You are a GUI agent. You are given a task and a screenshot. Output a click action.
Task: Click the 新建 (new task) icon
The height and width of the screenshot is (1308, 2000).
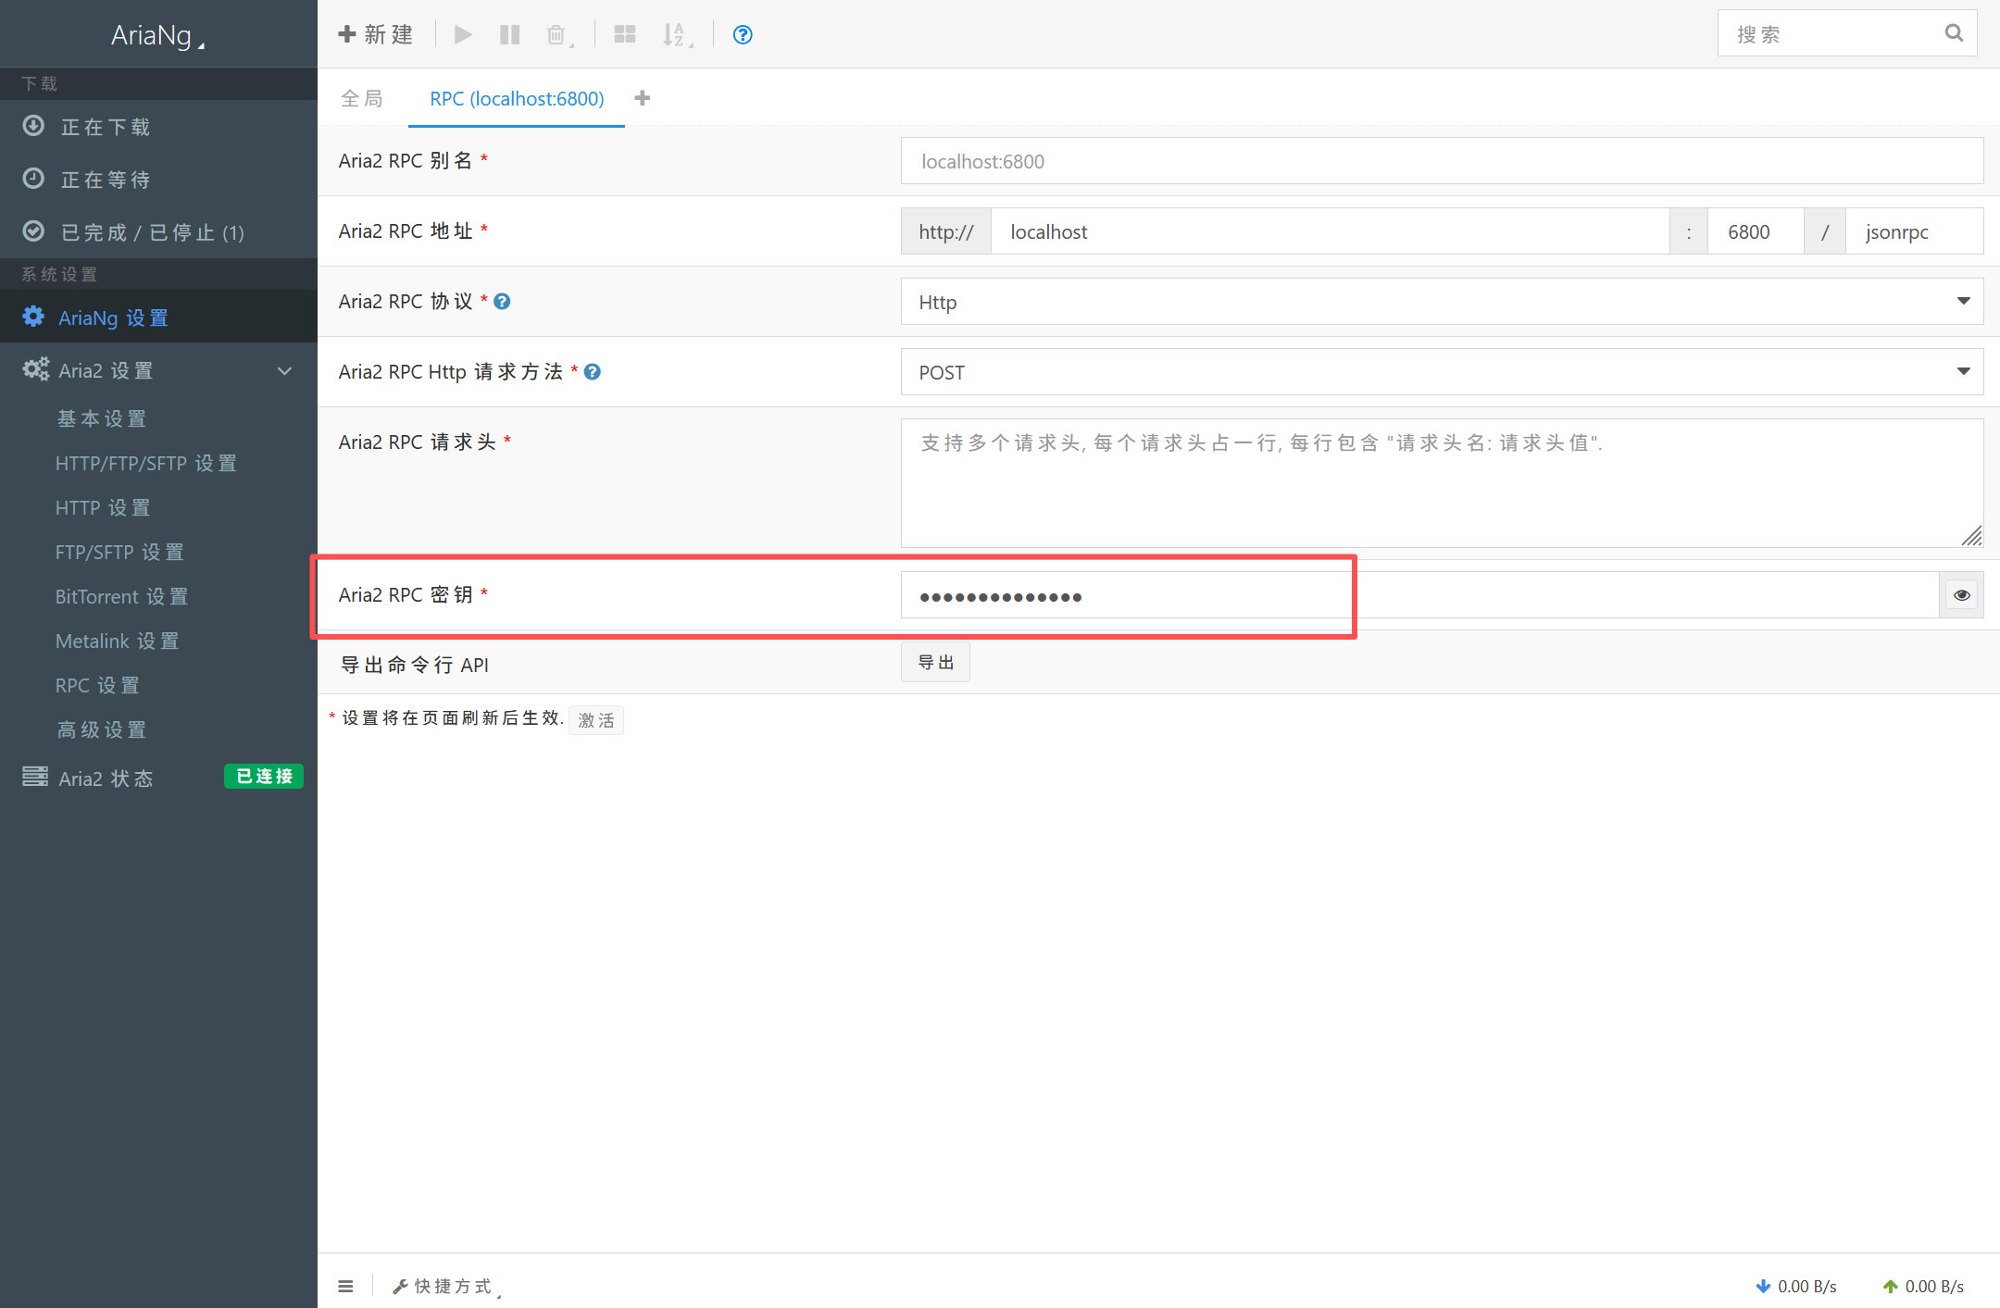coord(374,33)
